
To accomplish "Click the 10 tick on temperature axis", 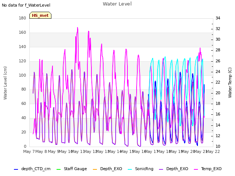I will click(x=218, y=146).
